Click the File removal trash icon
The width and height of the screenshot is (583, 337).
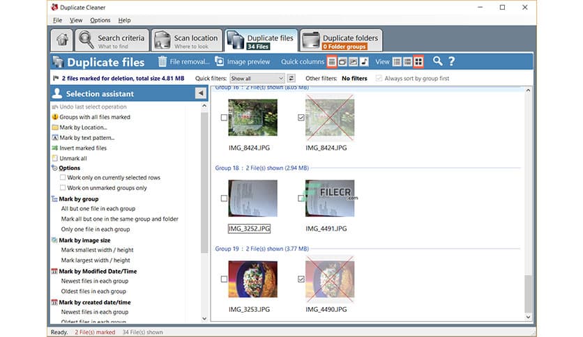(x=162, y=61)
